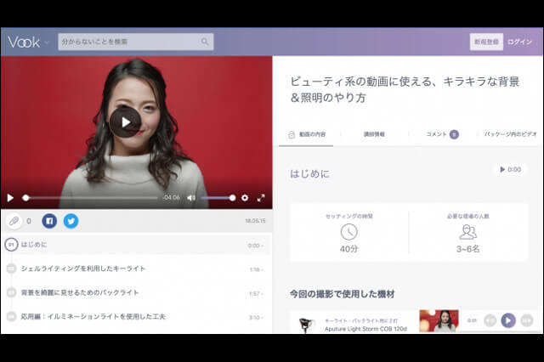
Task: Start video with large center play button
Action: tap(125, 122)
